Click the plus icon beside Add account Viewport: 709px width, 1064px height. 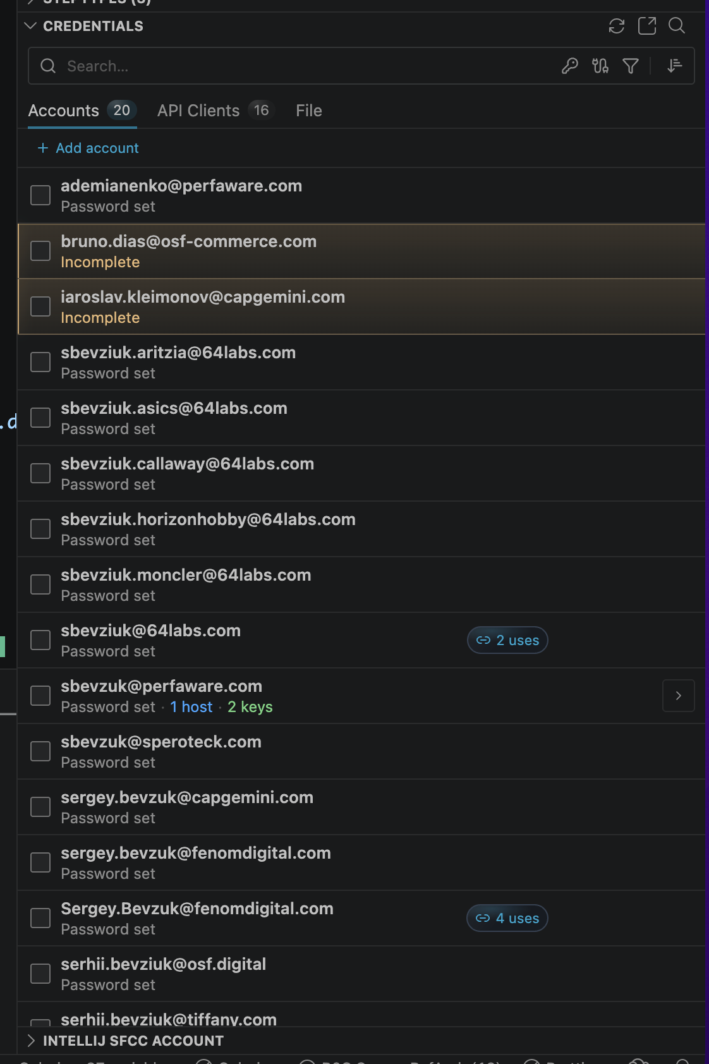click(43, 148)
